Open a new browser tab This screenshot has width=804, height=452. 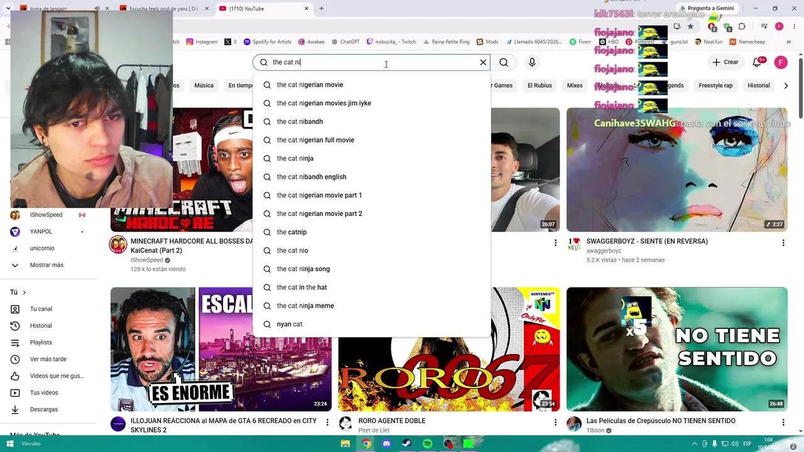(321, 9)
